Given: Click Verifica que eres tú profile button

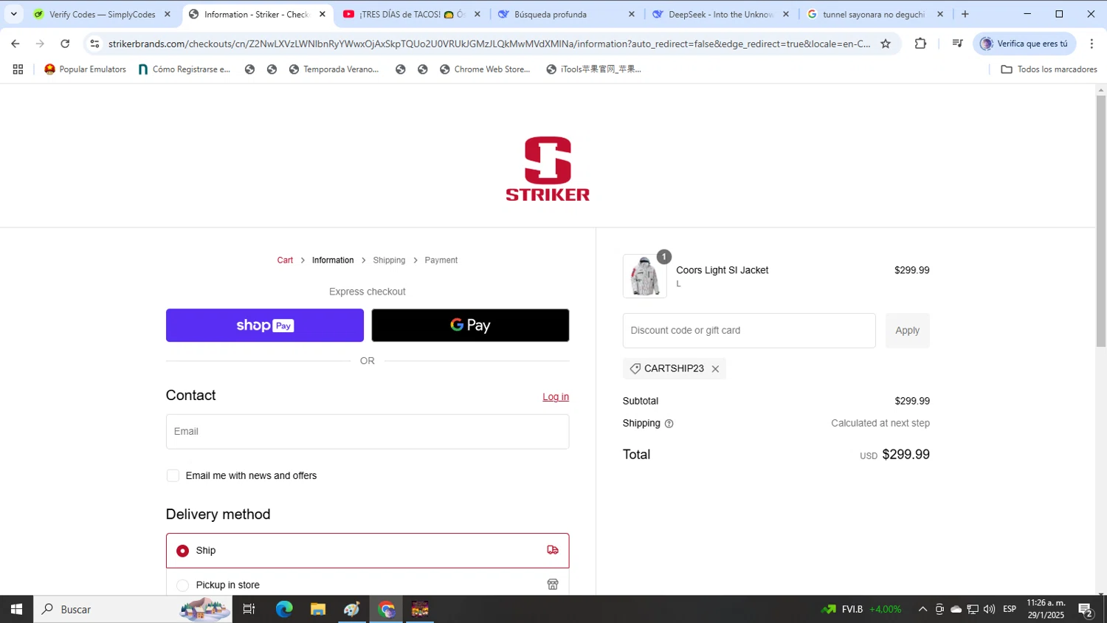Looking at the screenshot, I should click(1024, 44).
